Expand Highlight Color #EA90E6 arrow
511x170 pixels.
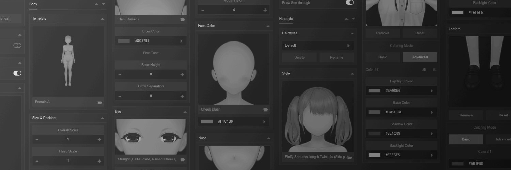(432, 91)
